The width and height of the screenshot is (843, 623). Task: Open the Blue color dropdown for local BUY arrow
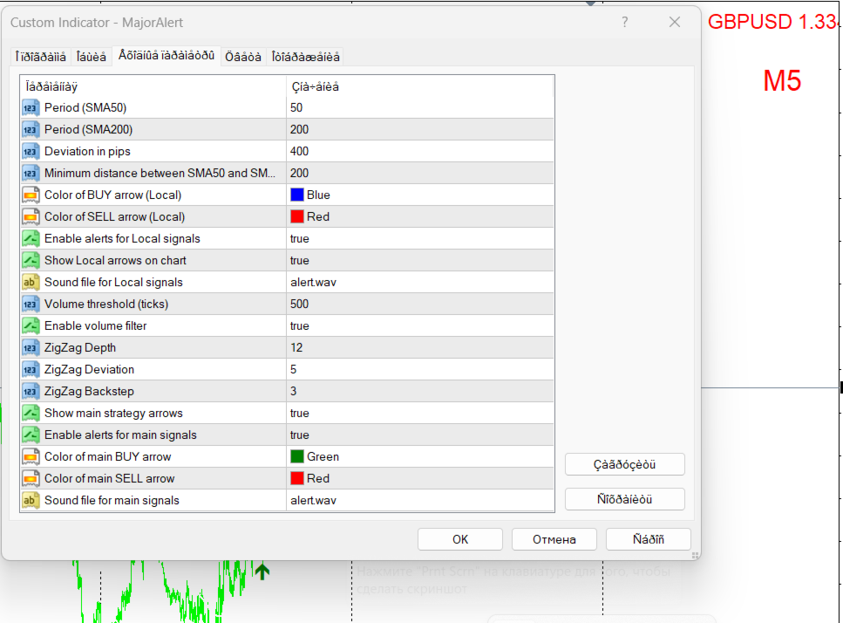(420, 195)
